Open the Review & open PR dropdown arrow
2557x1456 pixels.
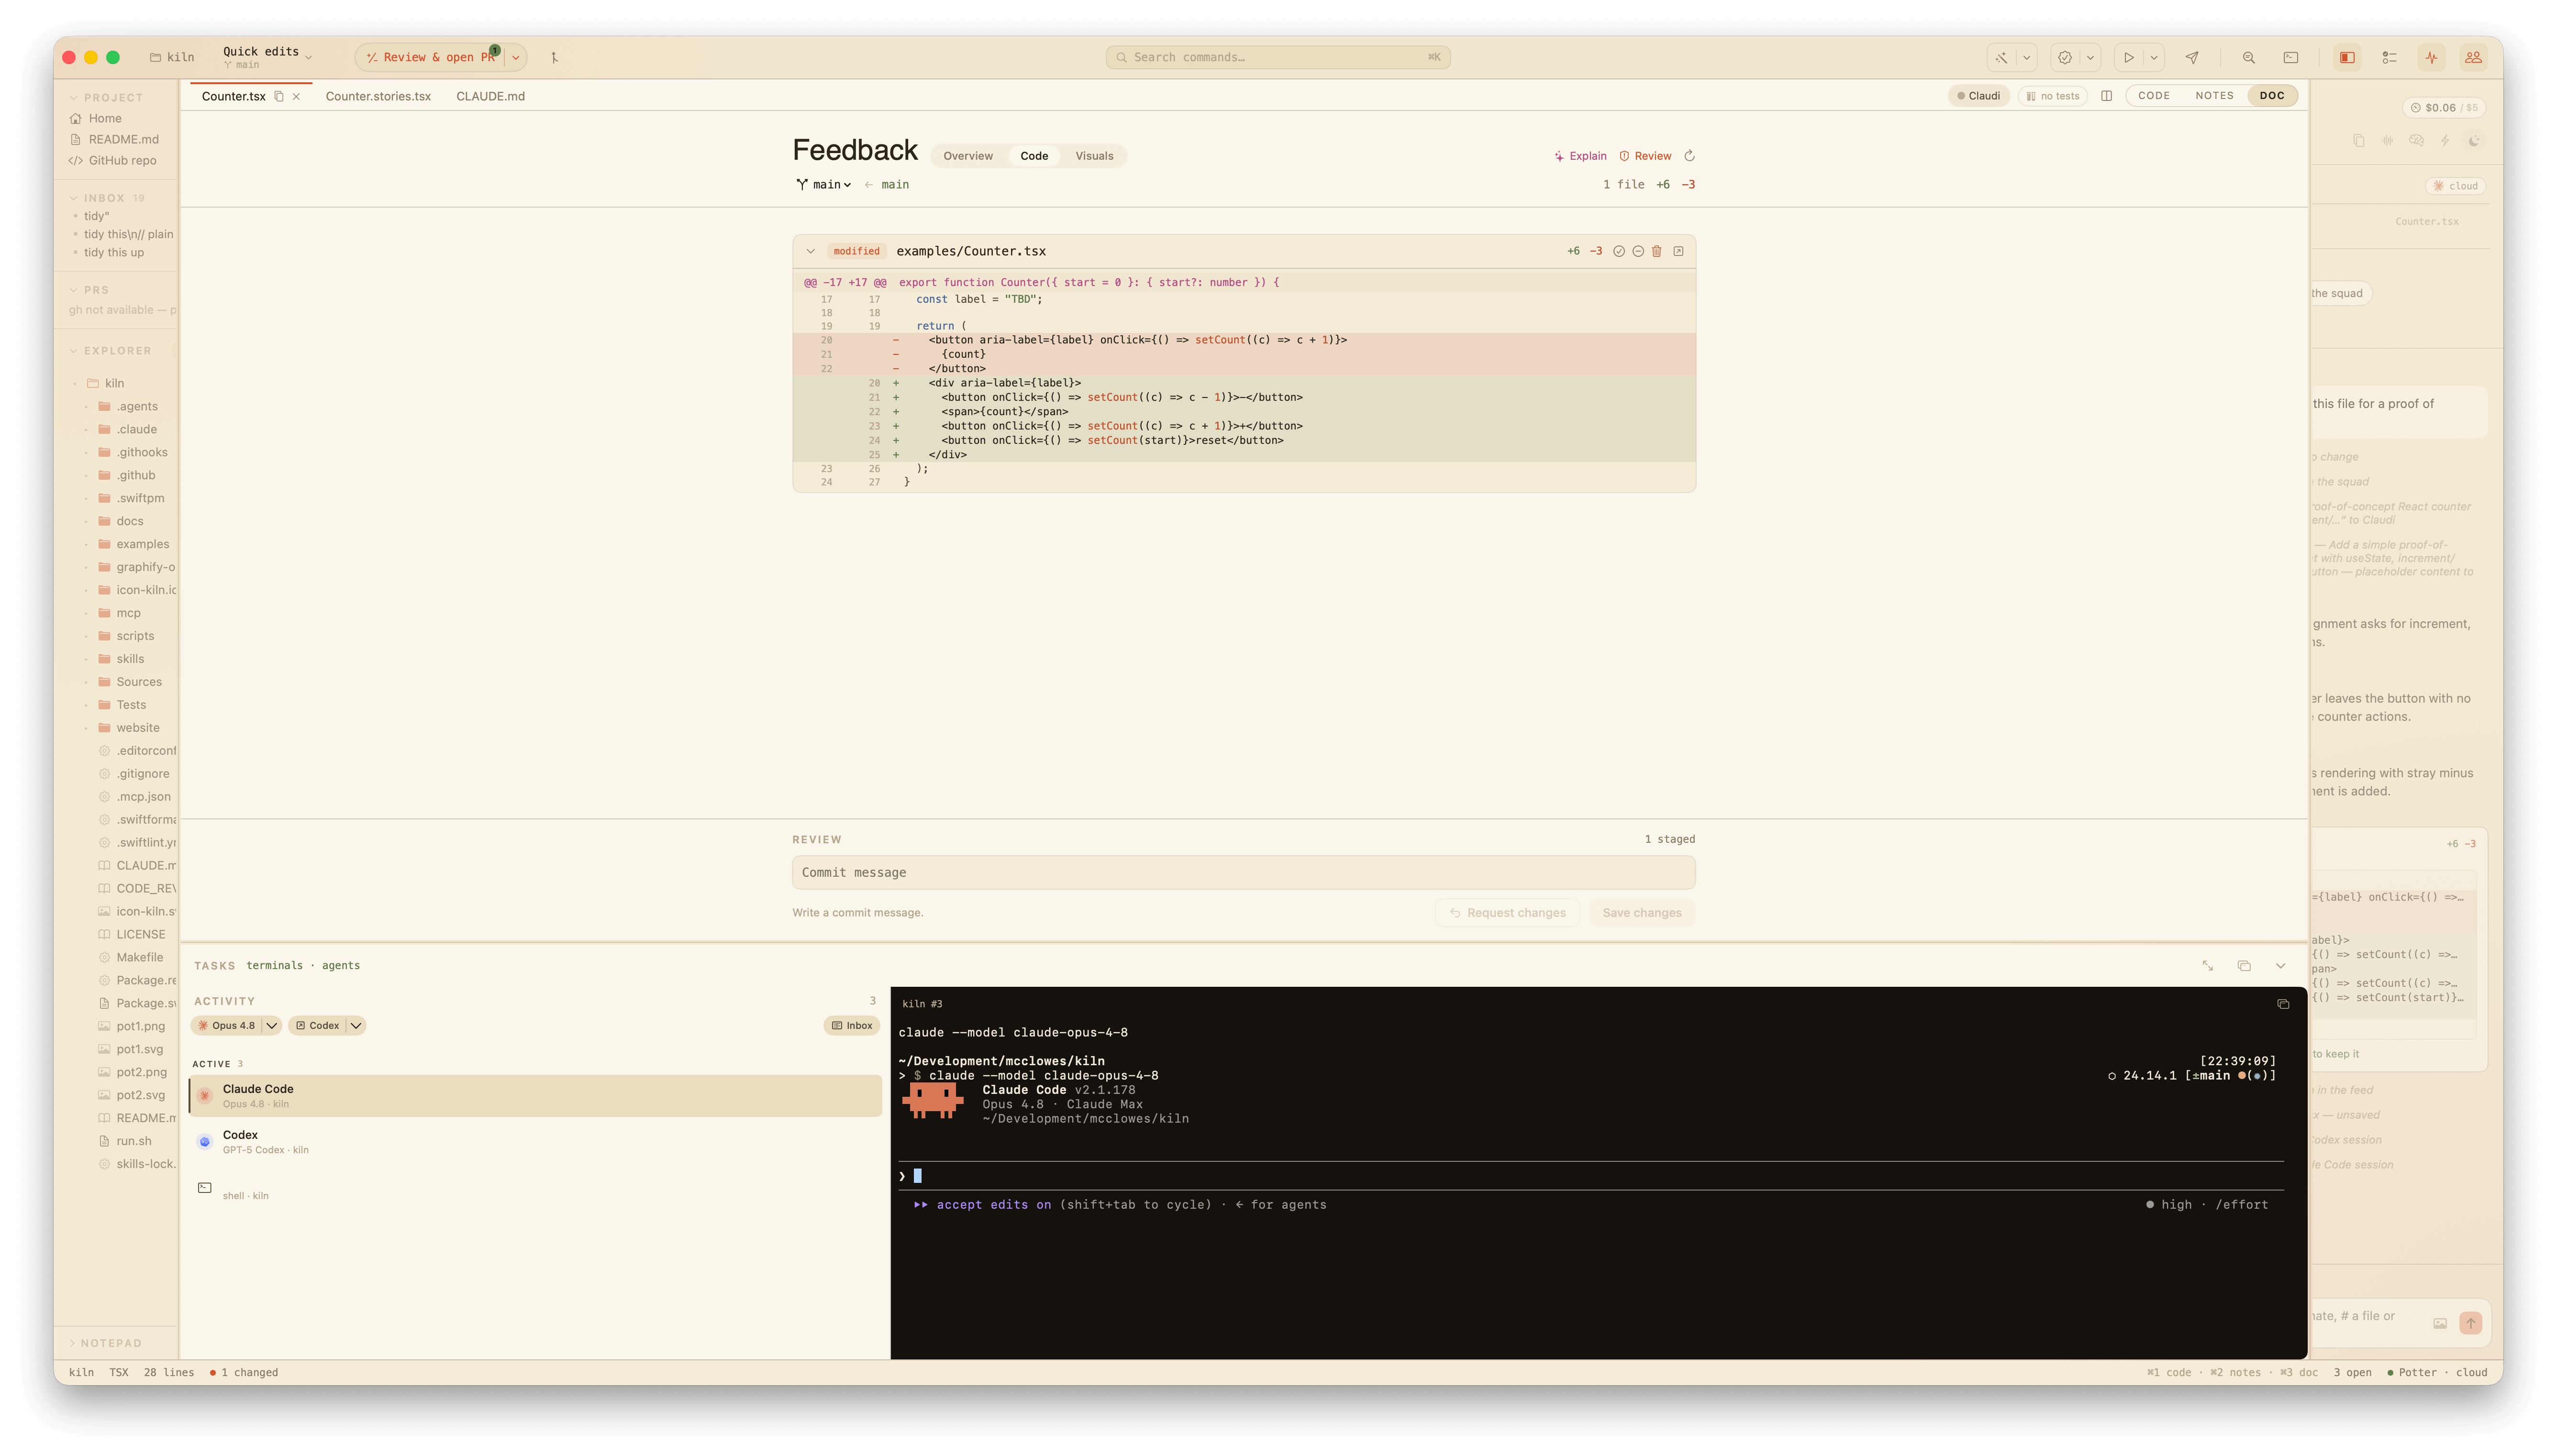pos(516,57)
